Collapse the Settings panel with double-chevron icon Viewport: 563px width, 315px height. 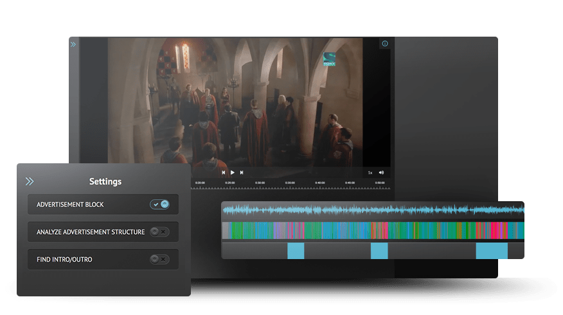tap(30, 181)
